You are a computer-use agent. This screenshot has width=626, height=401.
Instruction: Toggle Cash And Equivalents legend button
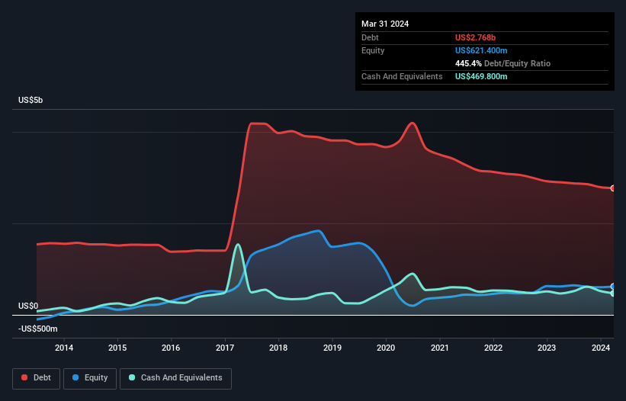tap(175, 378)
